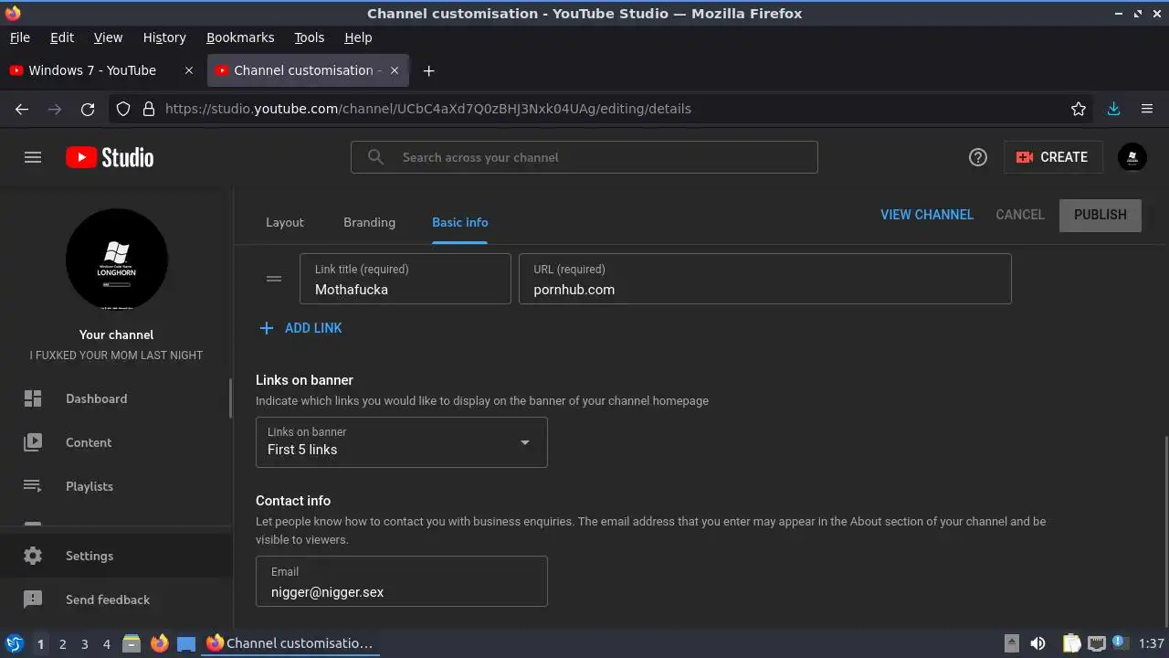Click the URL input field
The width and height of the screenshot is (1169, 658).
pyautogui.click(x=765, y=279)
